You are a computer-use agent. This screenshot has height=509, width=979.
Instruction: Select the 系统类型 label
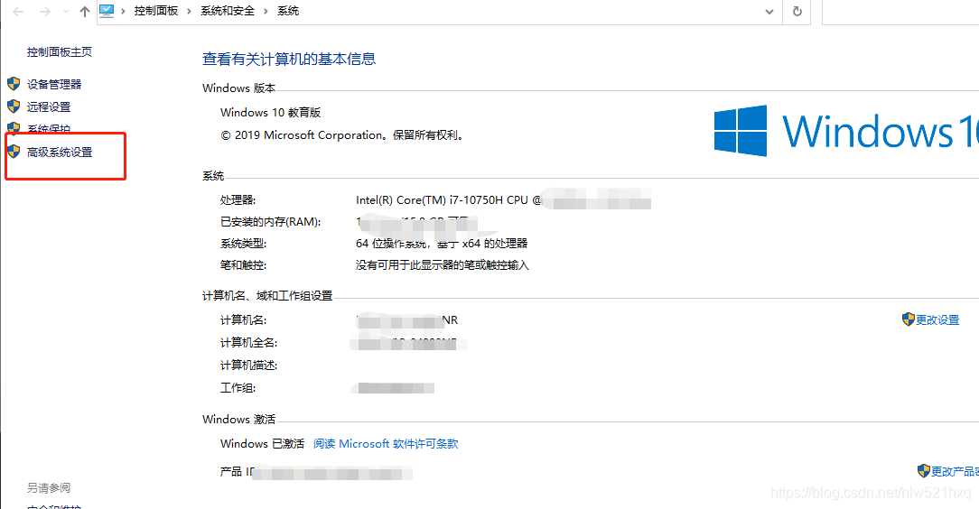(x=244, y=244)
